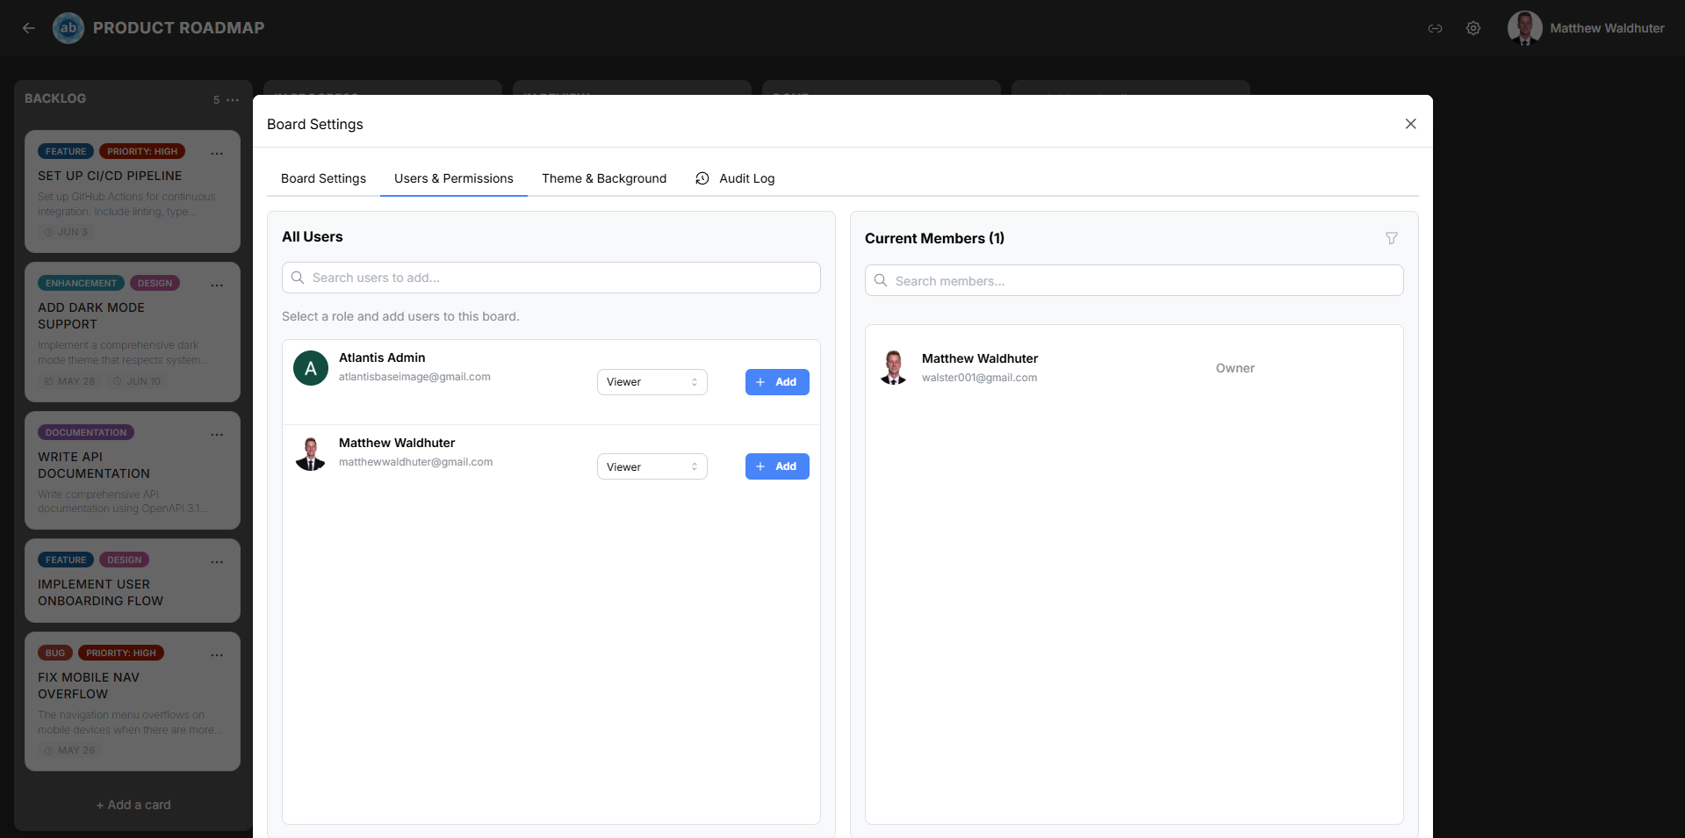This screenshot has height=838, width=1685.
Task: Close the Board Settings dialog
Action: pos(1410,124)
